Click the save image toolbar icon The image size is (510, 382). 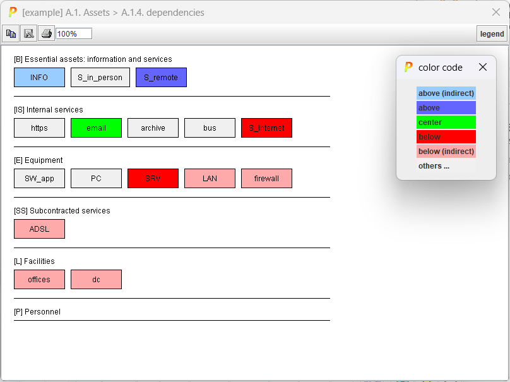pos(28,33)
